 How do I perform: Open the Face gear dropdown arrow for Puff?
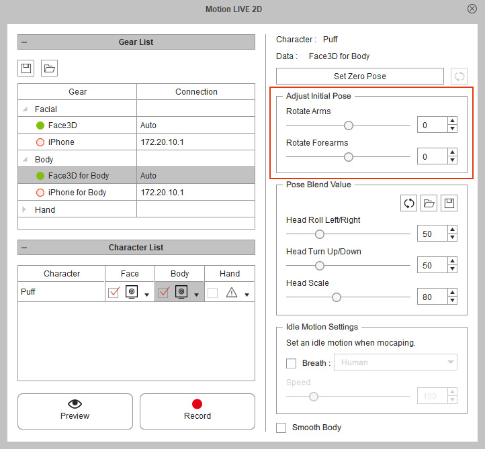point(147,295)
